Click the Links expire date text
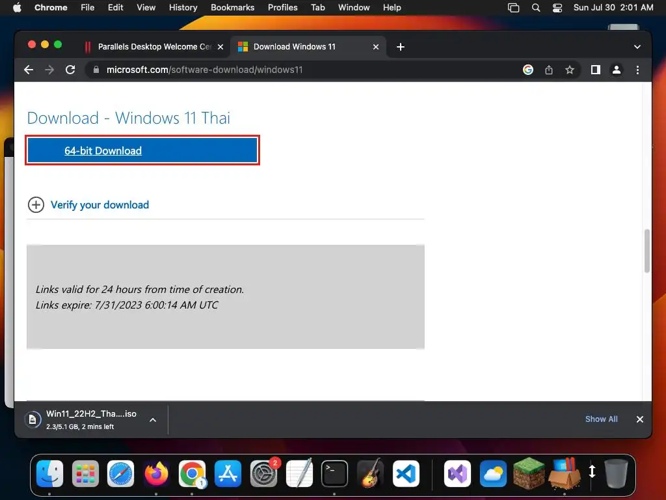Screen dimensions: 666x500 pos(127,305)
